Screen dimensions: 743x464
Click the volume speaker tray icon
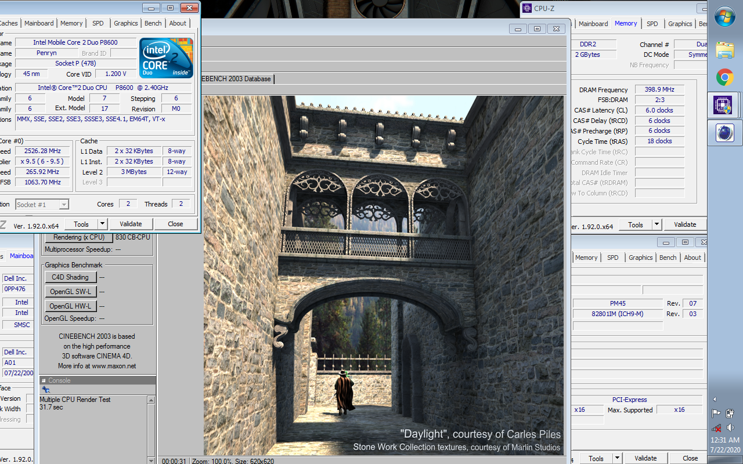729,428
